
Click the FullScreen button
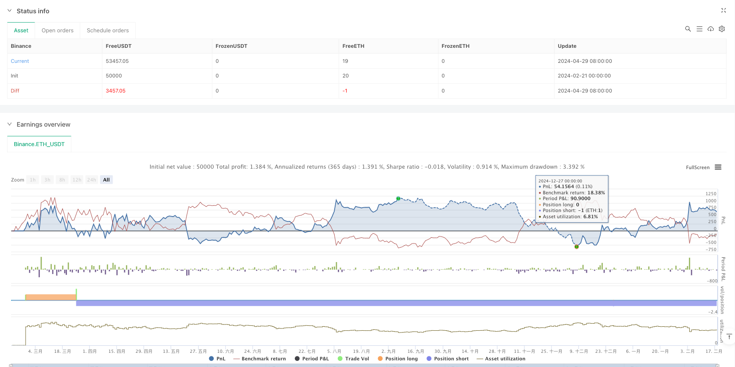coord(697,167)
